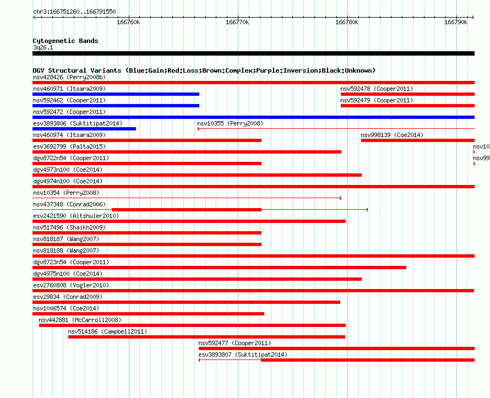The height and width of the screenshot is (398, 490).
Task: Select the esv2421590 (Altshuler2010) label
Action: point(76,216)
